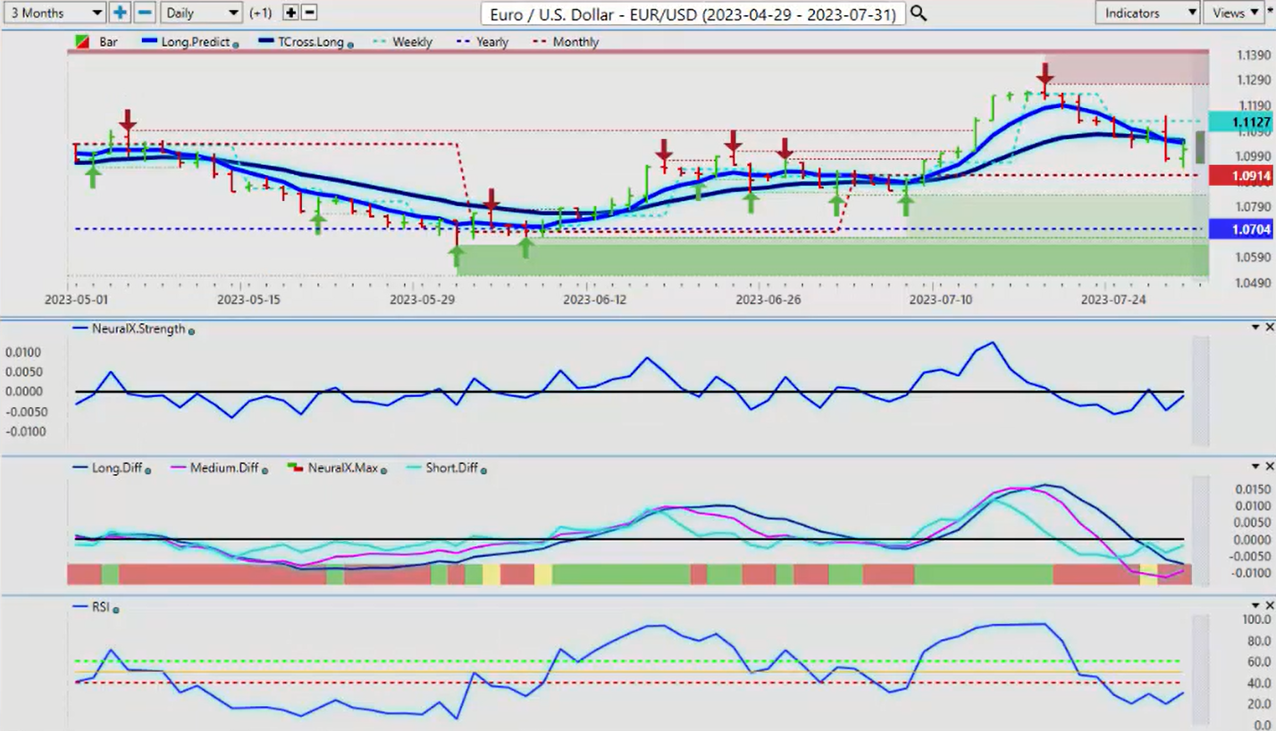Click the settings dot beside TCross.Long

pyautogui.click(x=349, y=44)
